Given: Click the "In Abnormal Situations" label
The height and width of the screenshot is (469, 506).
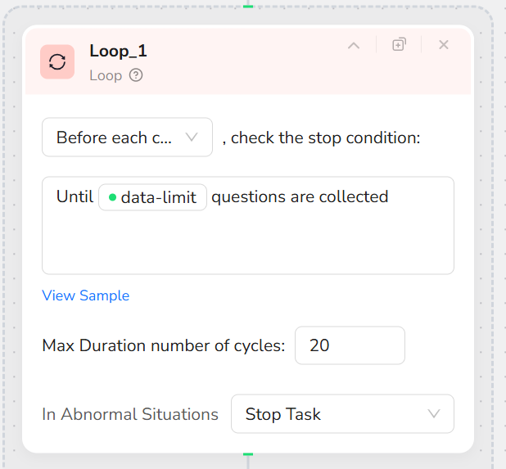Looking at the screenshot, I should (x=130, y=414).
